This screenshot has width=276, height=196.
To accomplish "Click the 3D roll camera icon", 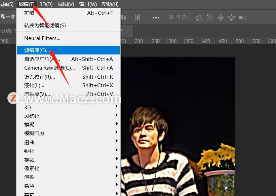I will (x=209, y=17).
